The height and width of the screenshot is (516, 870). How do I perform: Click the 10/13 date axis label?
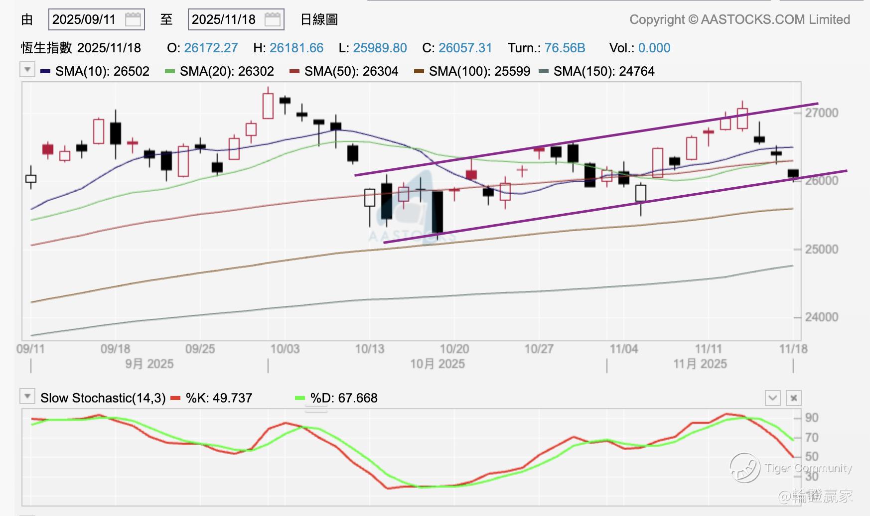370,349
